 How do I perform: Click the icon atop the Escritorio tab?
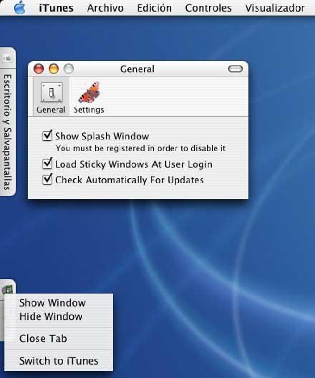click(7, 58)
